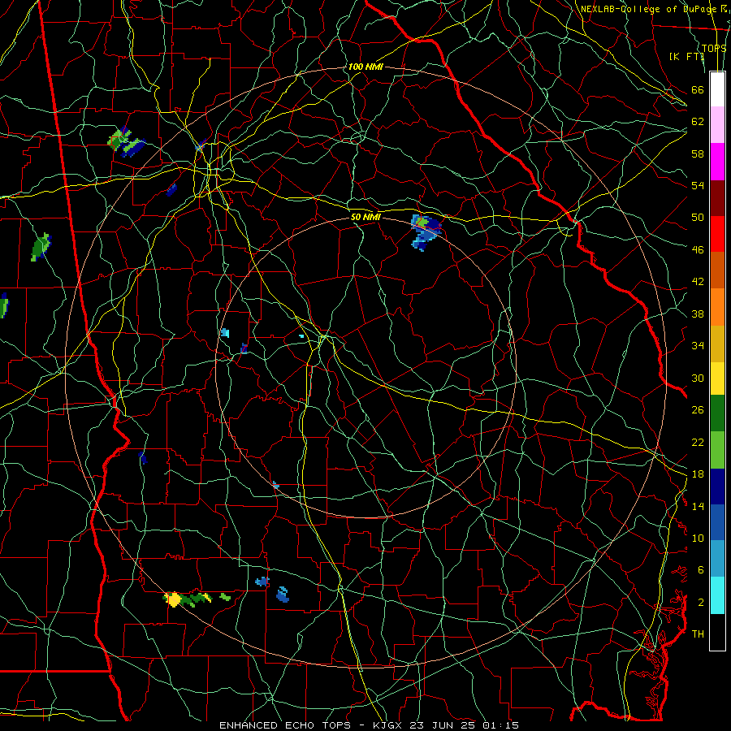Click the legend value "58"
This screenshot has width=731, height=731.
tap(698, 154)
